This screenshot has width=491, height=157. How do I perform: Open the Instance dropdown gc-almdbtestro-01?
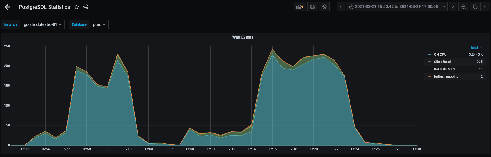(43, 24)
